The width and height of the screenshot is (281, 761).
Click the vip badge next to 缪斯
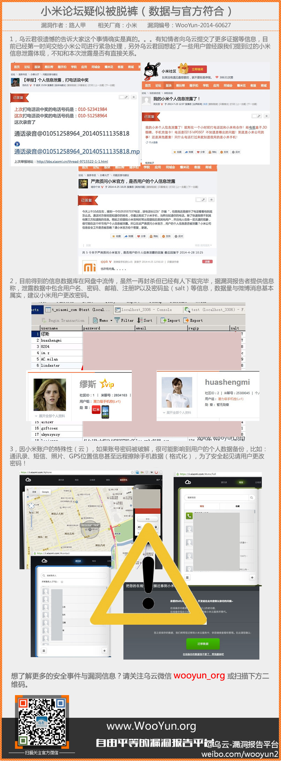click(x=107, y=384)
